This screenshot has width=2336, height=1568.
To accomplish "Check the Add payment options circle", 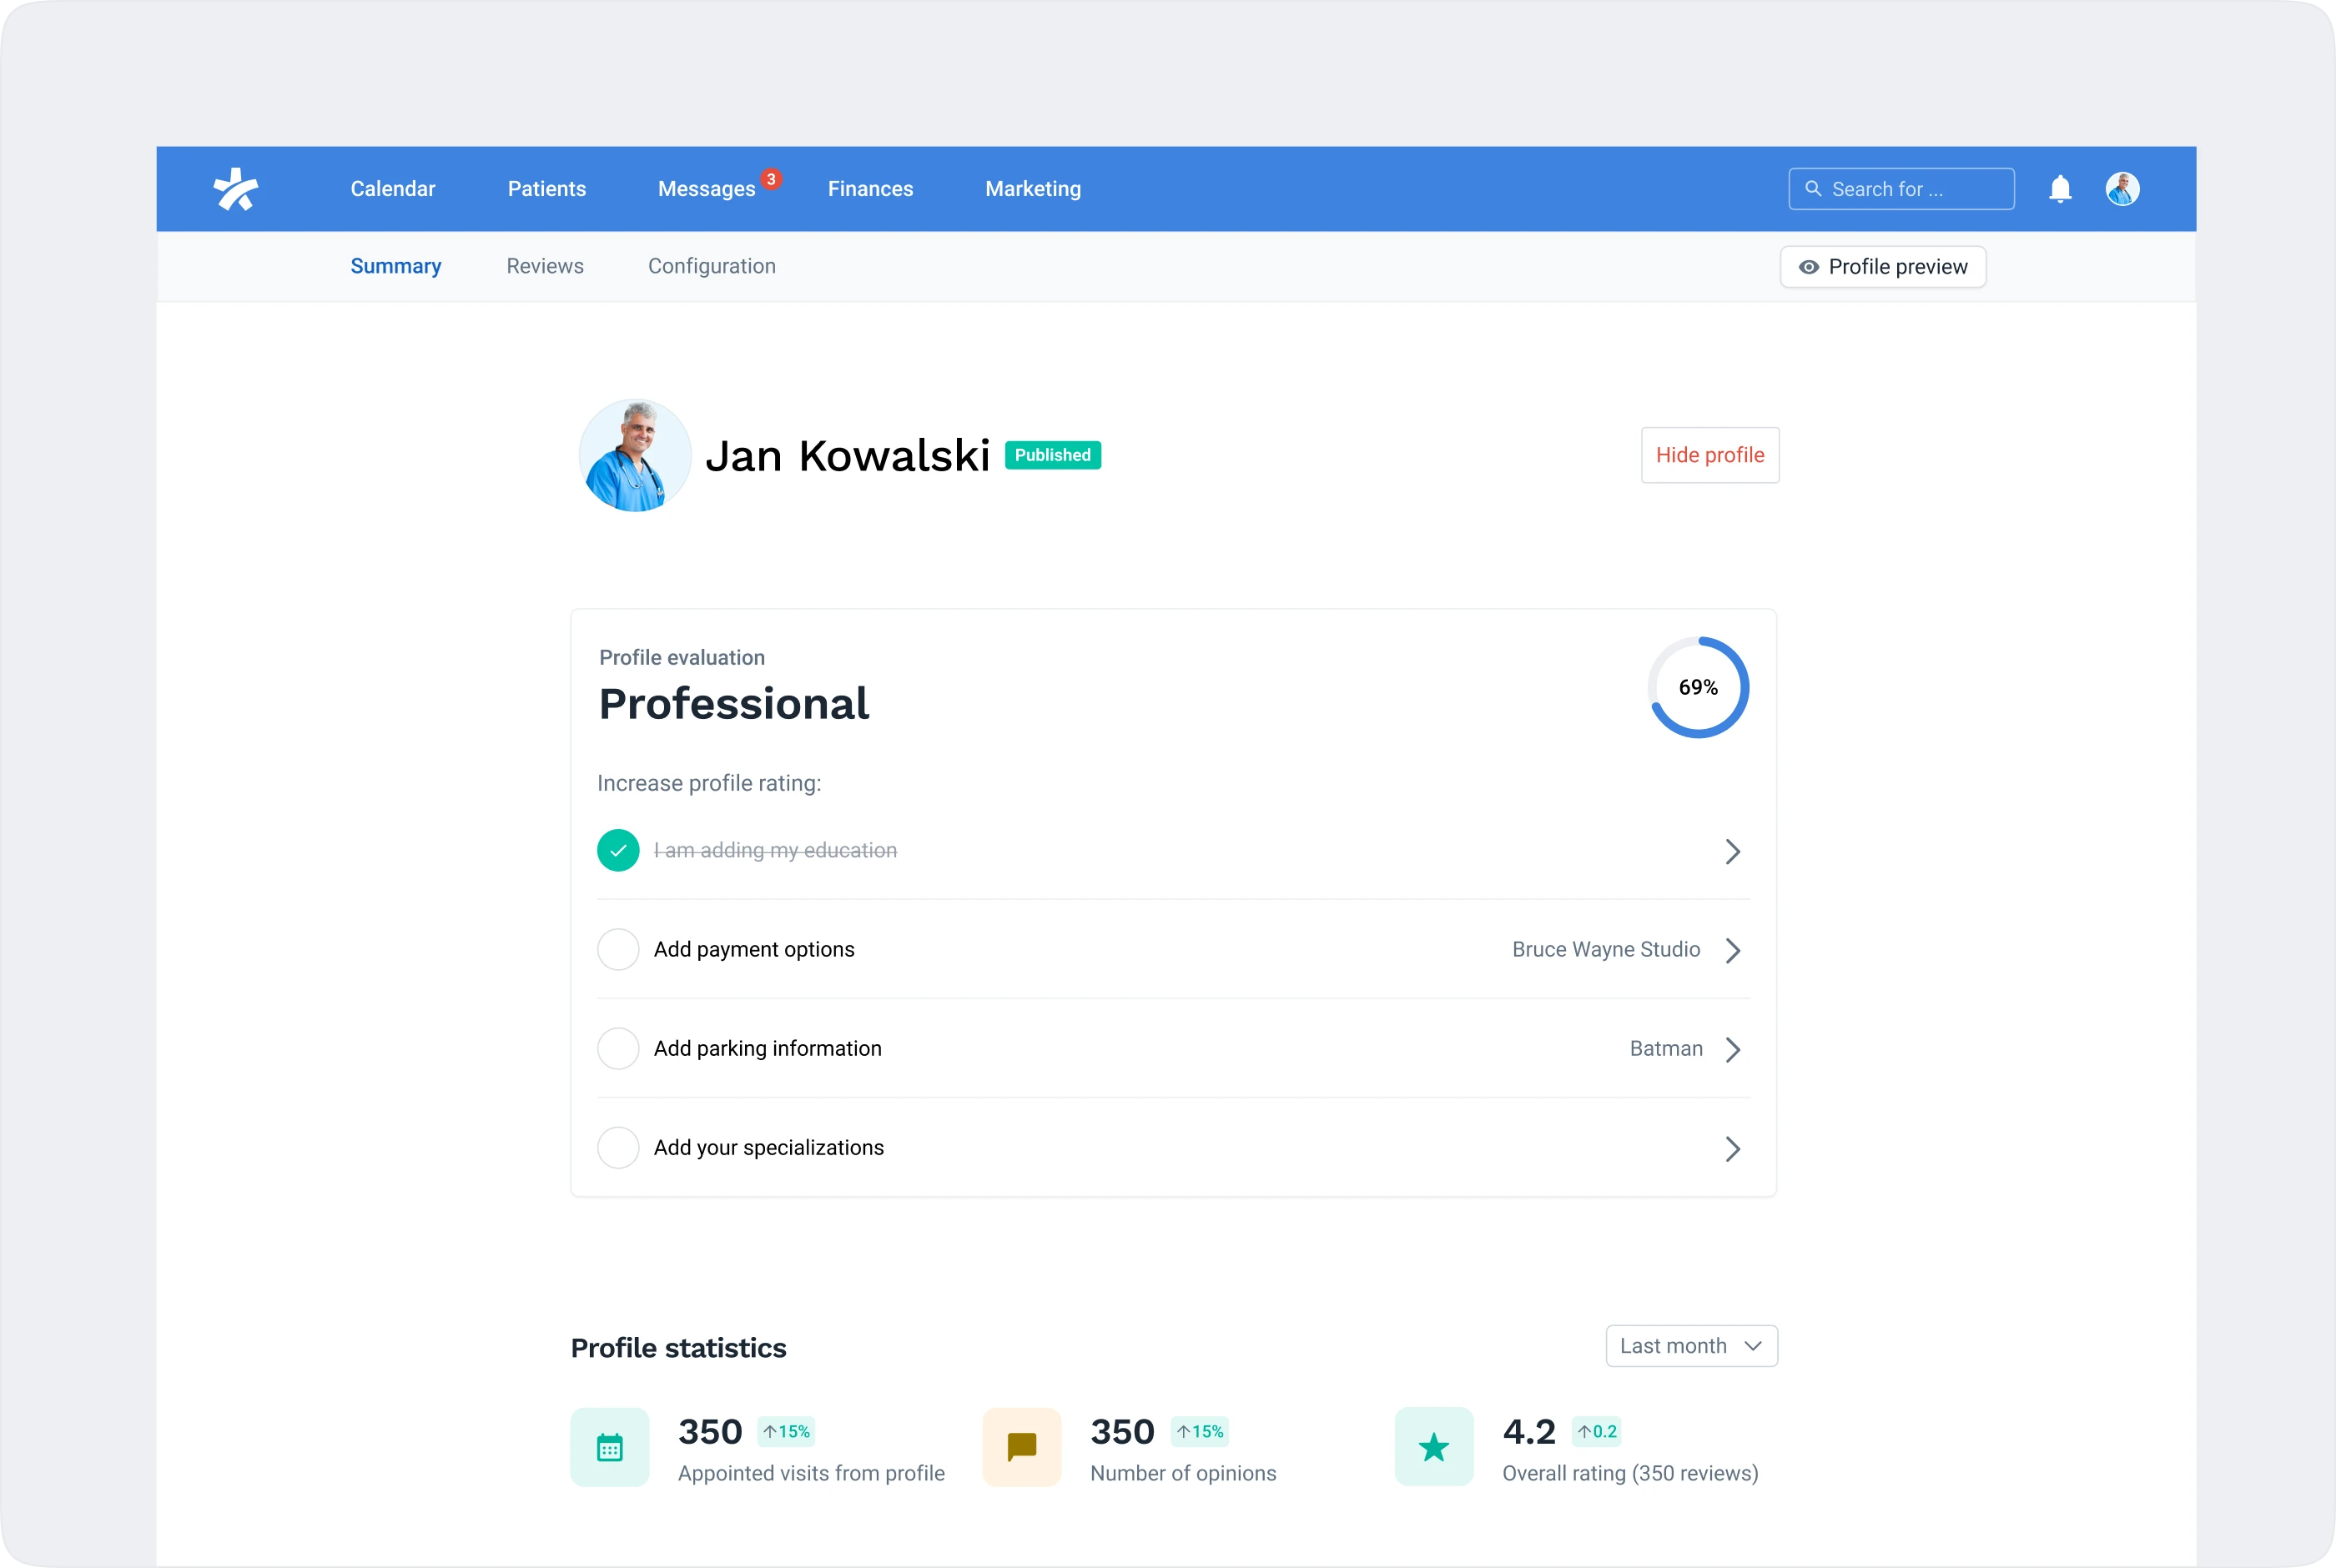I will pyautogui.click(x=618, y=950).
